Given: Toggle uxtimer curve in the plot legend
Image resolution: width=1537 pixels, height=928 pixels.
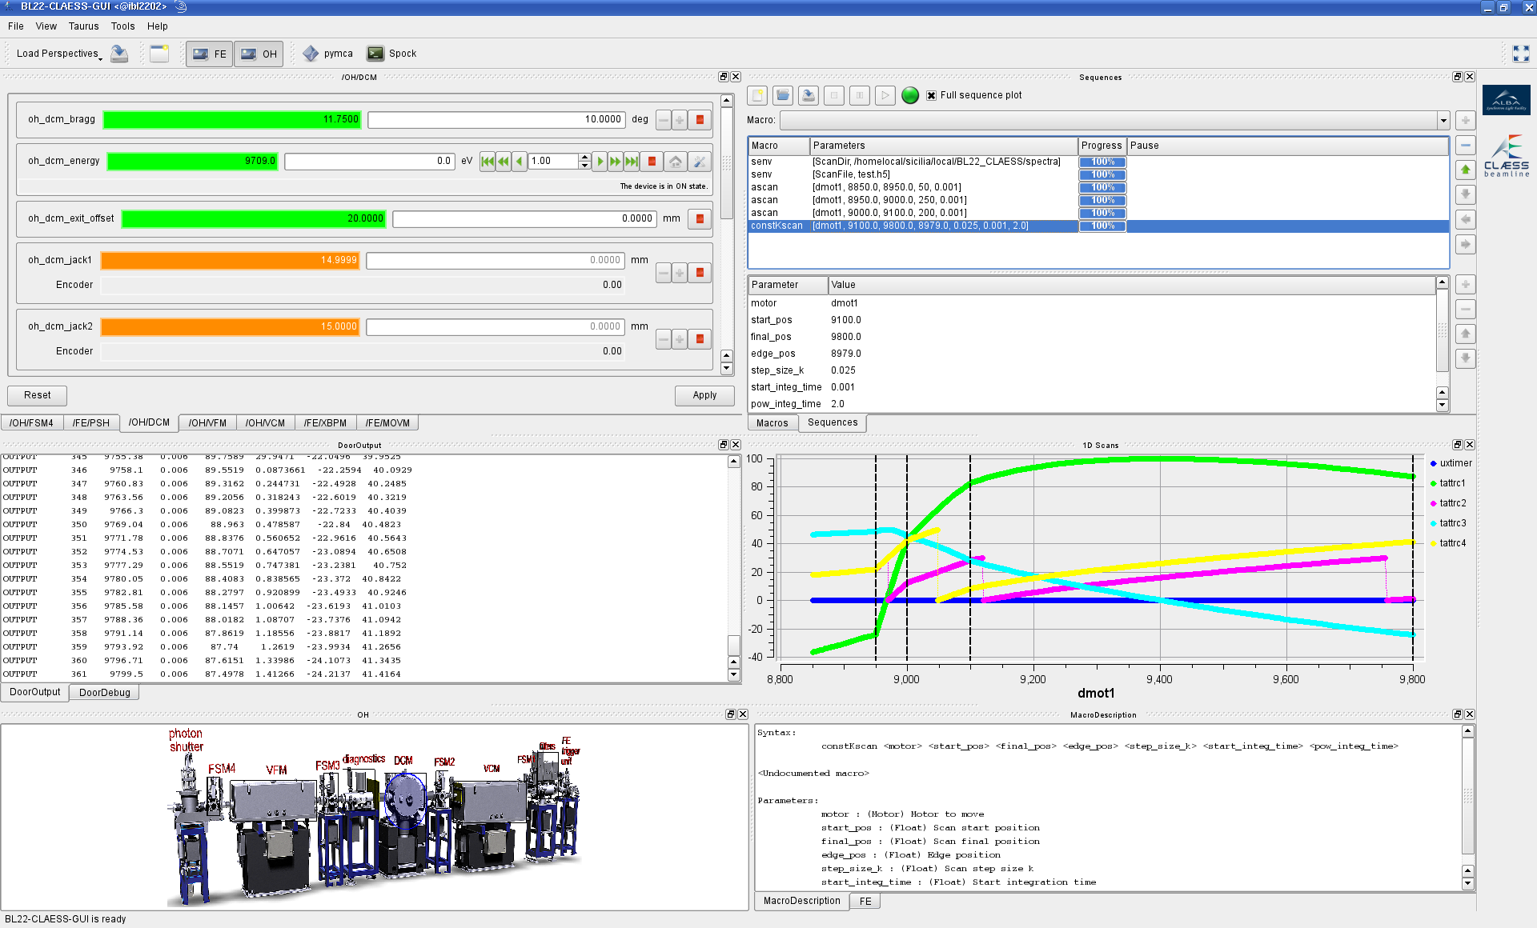Looking at the screenshot, I should click(1451, 463).
